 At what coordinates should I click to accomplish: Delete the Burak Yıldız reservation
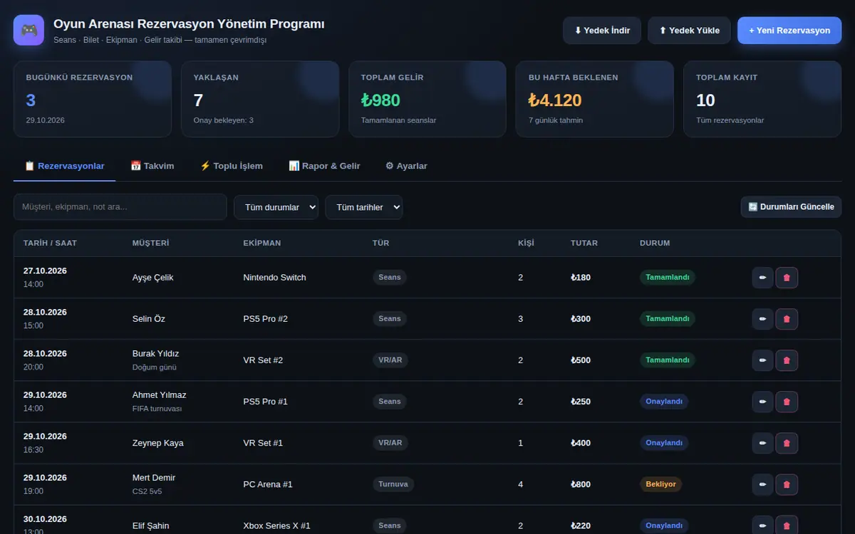[x=787, y=360]
